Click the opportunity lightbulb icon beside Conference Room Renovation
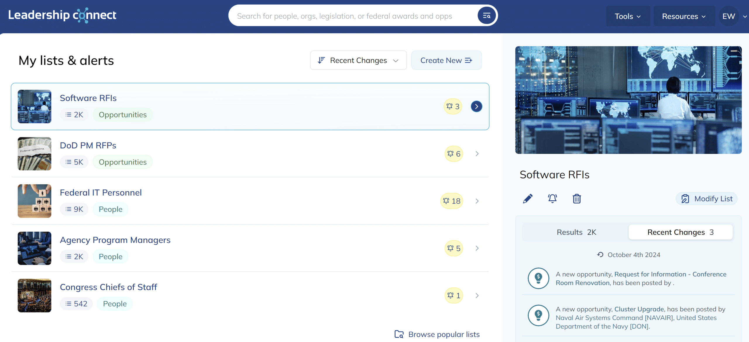749x342 pixels. 538,278
